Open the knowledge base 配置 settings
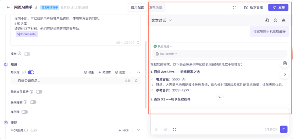The width and height of the screenshot is (293, 139). tap(120, 72)
